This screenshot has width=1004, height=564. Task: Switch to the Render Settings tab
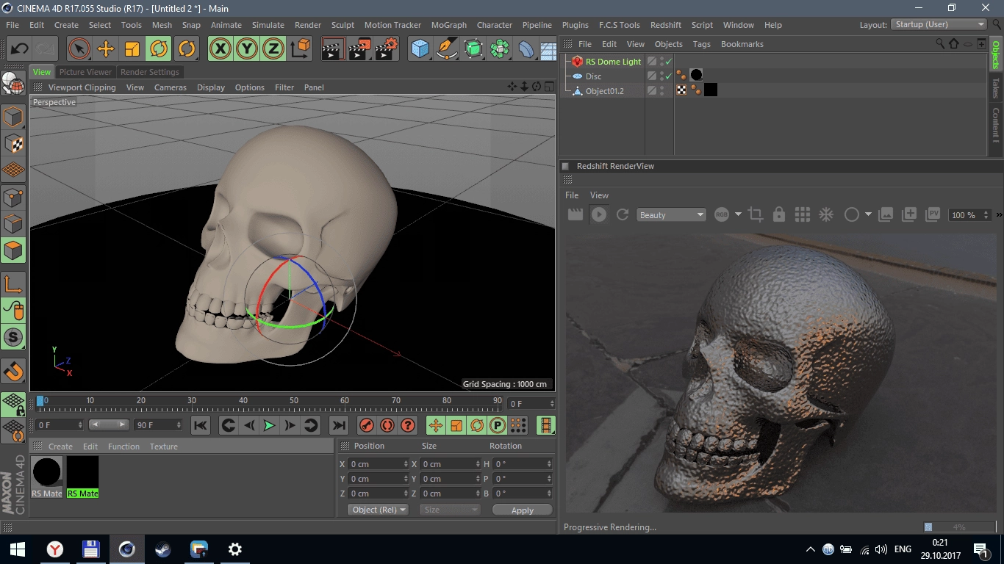coord(149,72)
